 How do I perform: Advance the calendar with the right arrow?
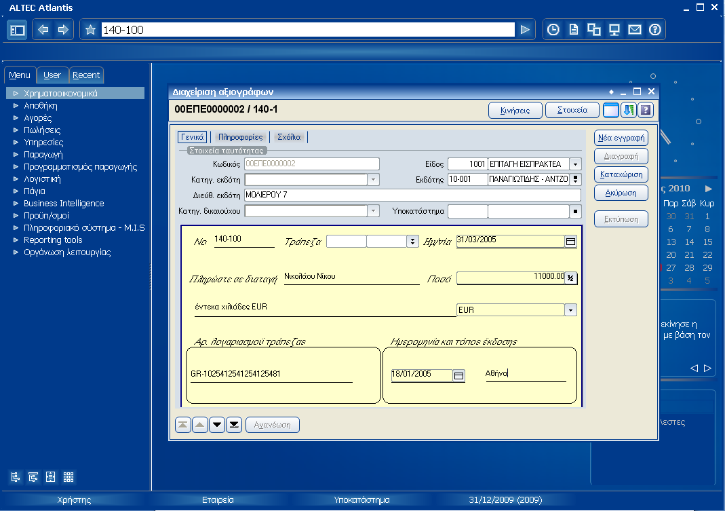point(708,189)
